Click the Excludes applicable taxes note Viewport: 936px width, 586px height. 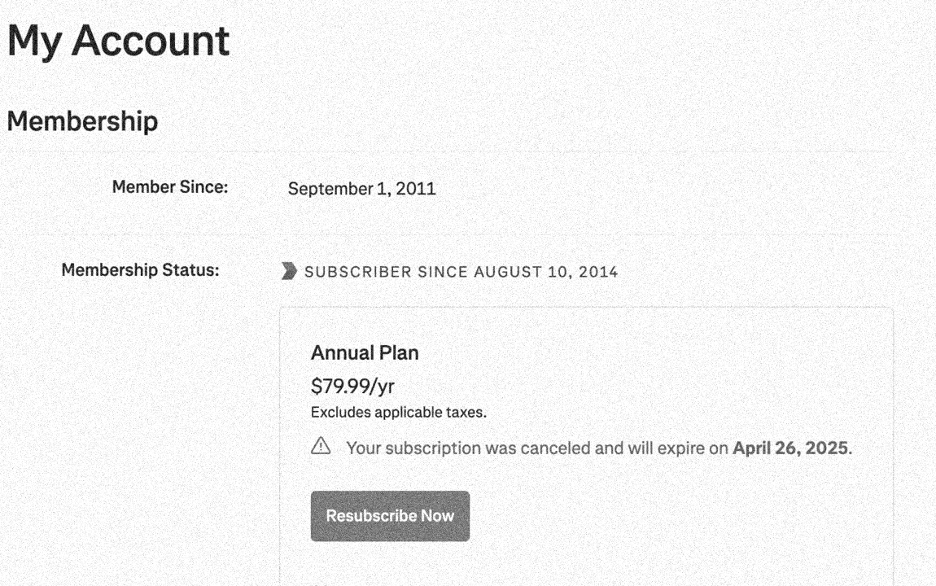399,413
